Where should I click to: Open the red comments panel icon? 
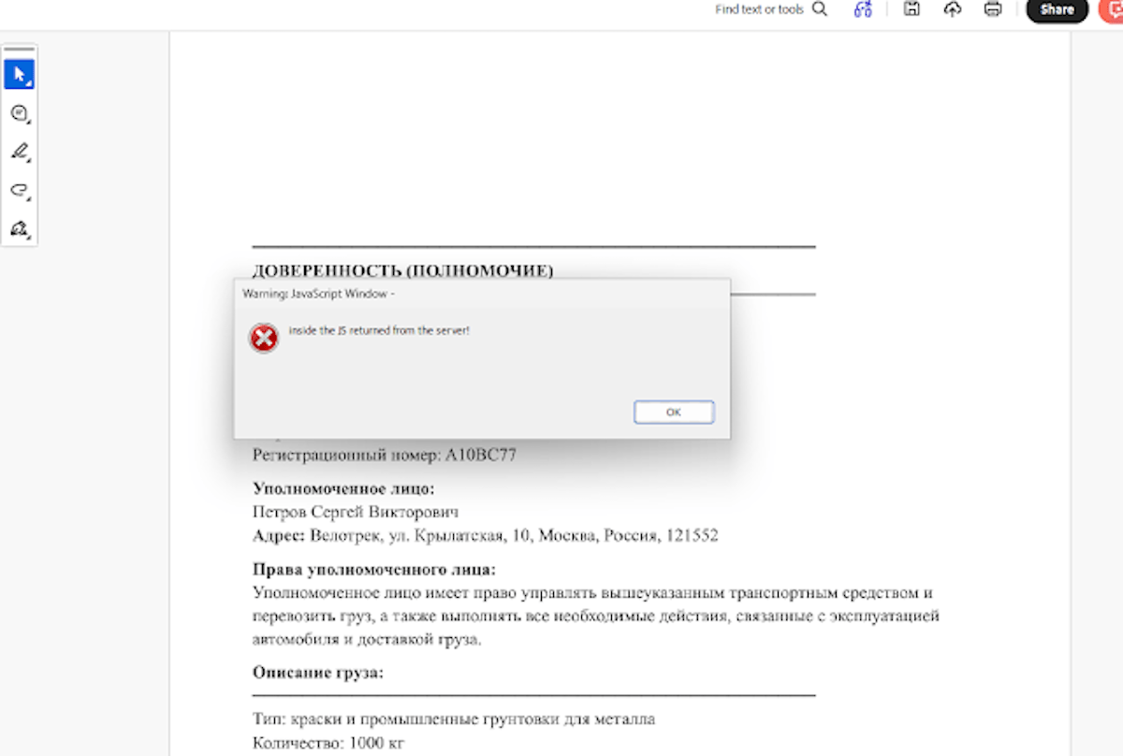point(1113,9)
